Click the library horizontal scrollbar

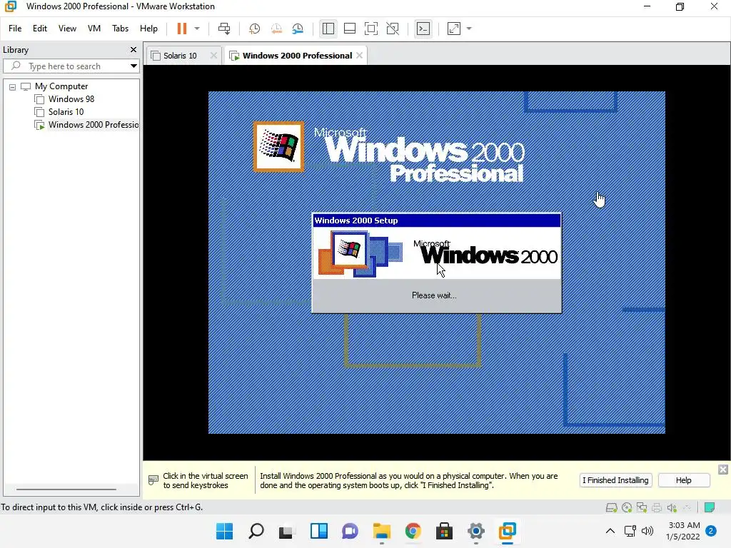[66, 489]
